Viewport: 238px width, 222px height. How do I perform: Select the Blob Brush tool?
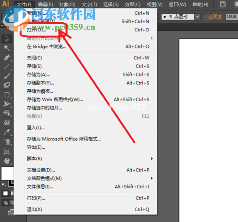pos(7,85)
